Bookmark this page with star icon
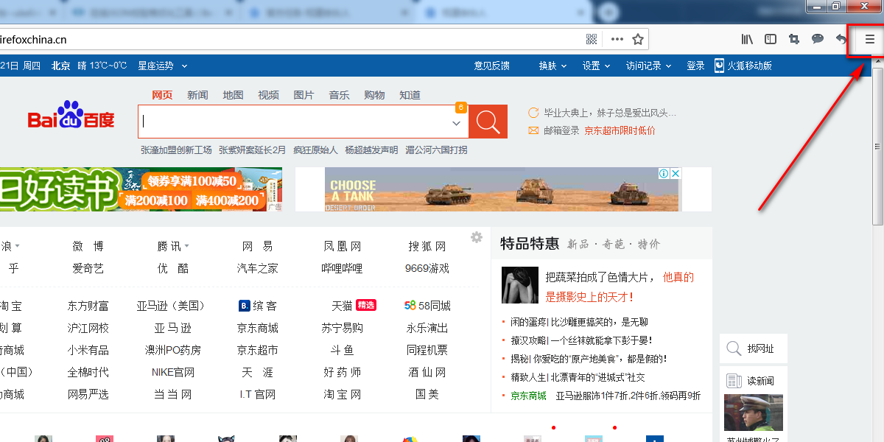Viewport: 884px width, 442px height. (x=638, y=39)
